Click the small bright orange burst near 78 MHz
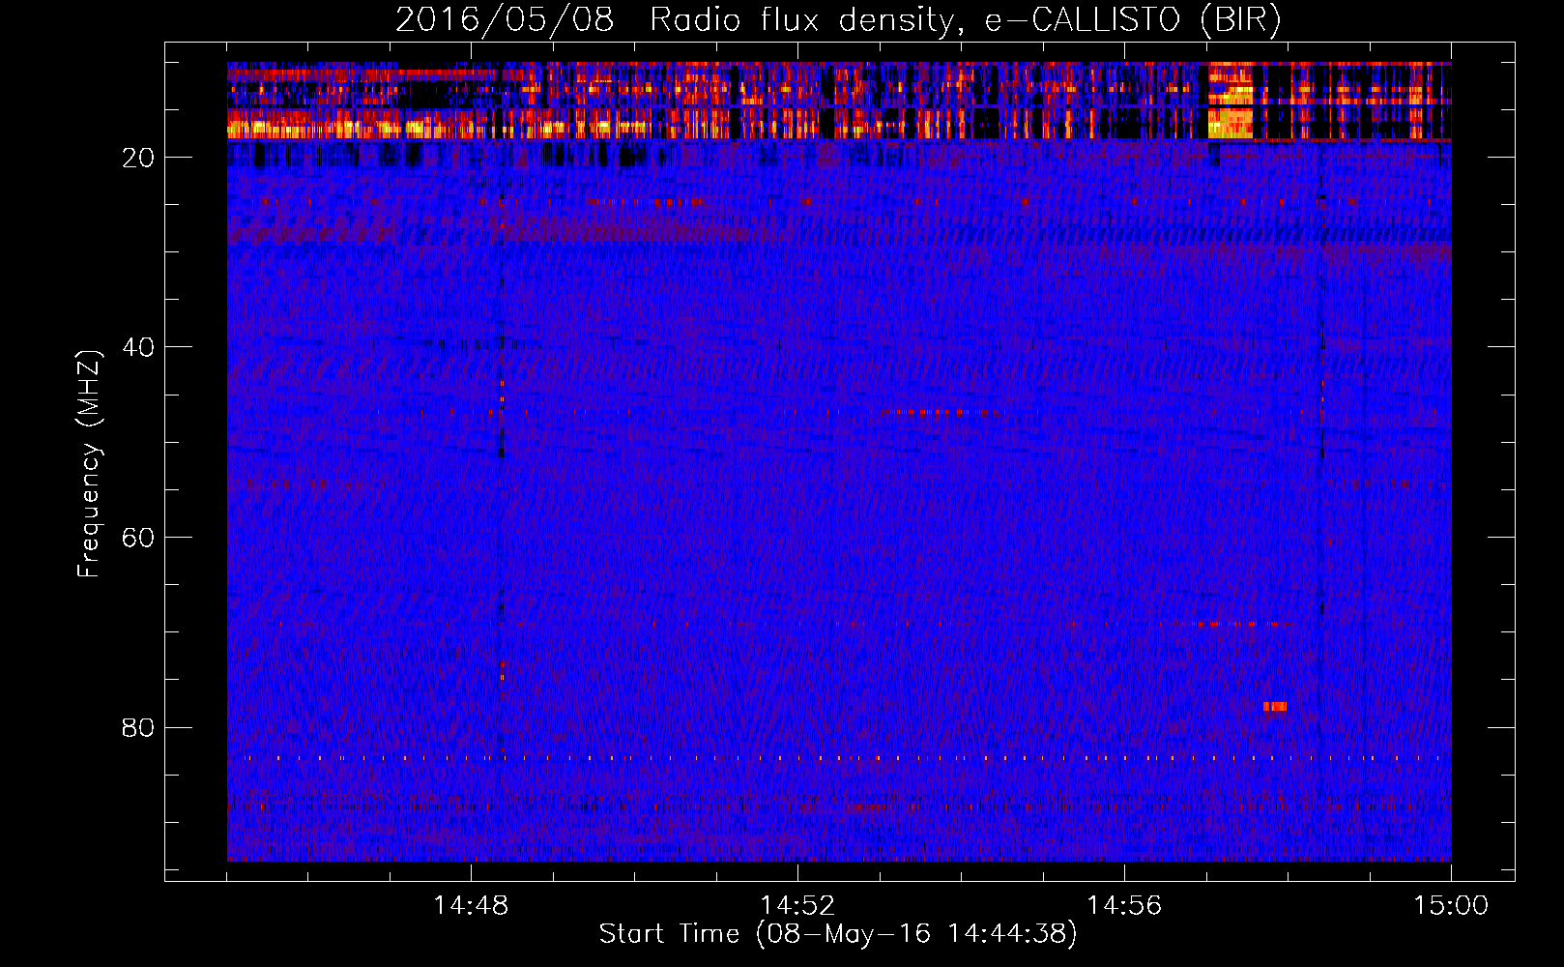The width and height of the screenshot is (1564, 967). click(x=1275, y=707)
